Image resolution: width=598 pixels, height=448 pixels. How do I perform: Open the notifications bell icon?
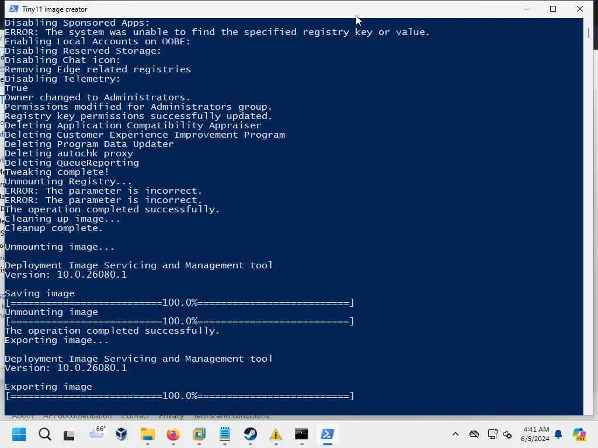point(558,434)
